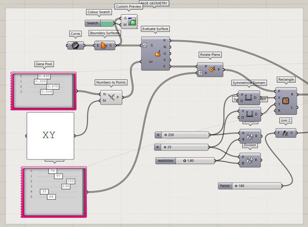The height and width of the screenshot is (227, 308).
Task: Click the Rotate Plane component icon
Action: (211, 69)
